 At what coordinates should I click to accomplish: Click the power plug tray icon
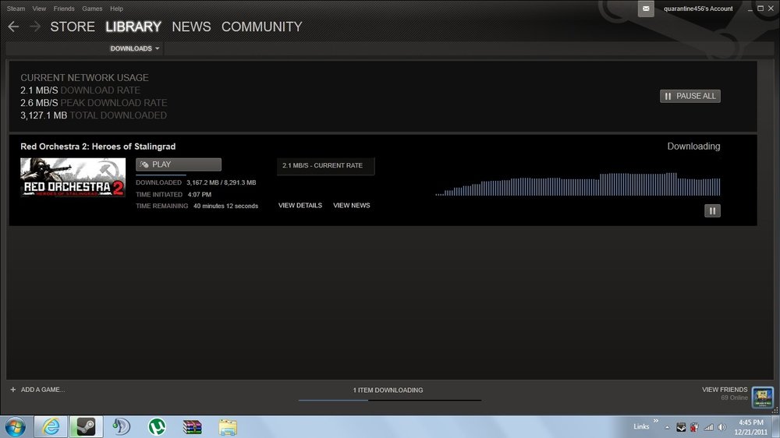(x=694, y=427)
